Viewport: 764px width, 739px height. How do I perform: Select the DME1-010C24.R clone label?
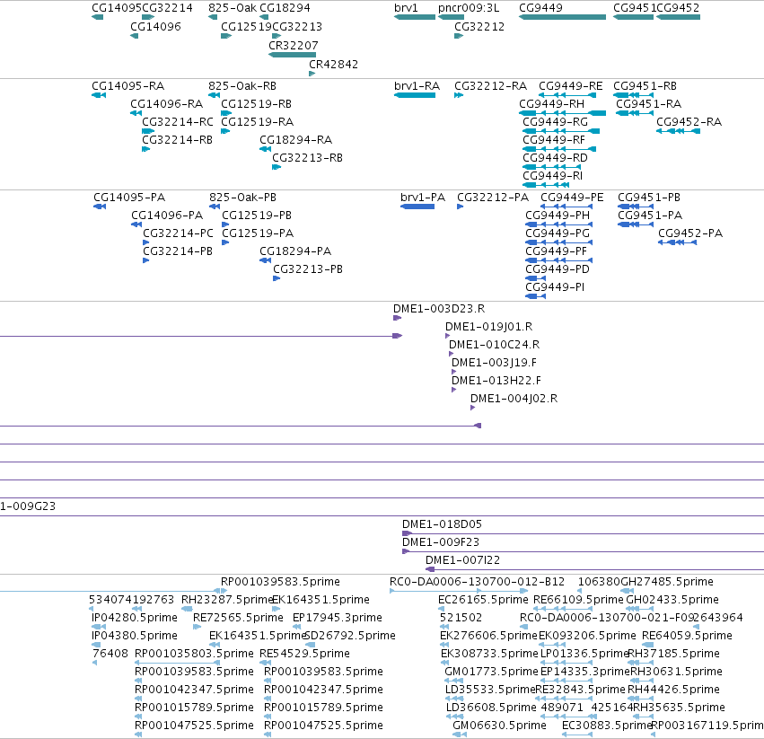(x=494, y=345)
